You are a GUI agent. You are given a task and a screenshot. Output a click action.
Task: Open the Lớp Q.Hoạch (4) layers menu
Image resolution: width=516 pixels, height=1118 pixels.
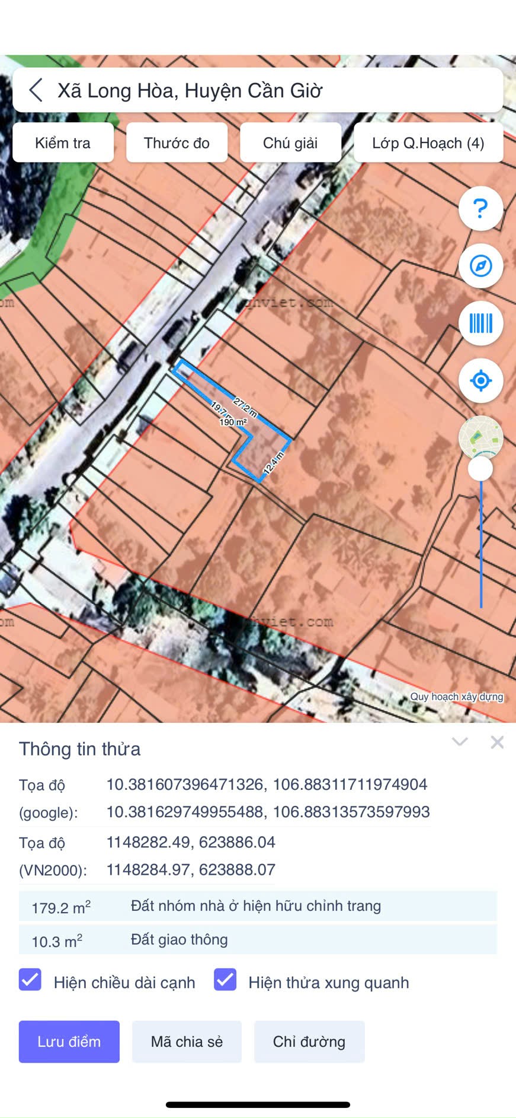pos(428,142)
